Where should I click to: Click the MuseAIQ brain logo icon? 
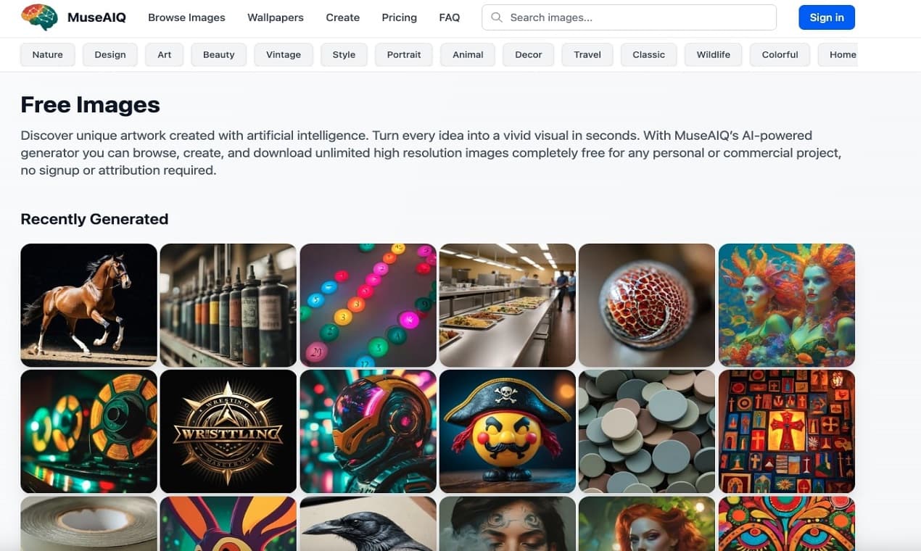(40, 17)
